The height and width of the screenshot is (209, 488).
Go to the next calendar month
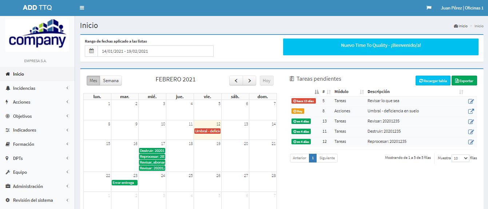click(249, 81)
